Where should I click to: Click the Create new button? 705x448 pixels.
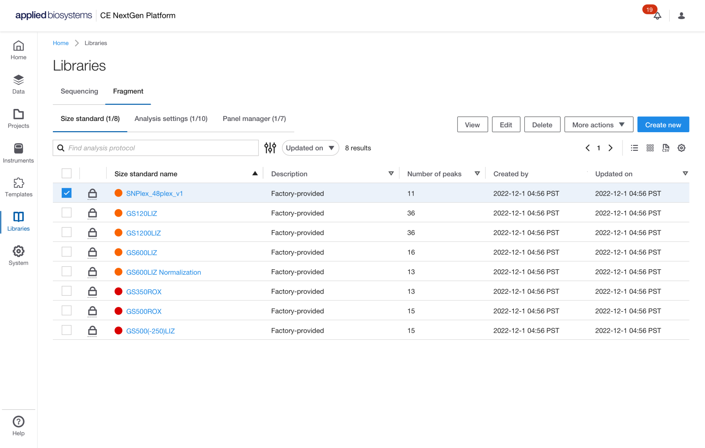(663, 125)
